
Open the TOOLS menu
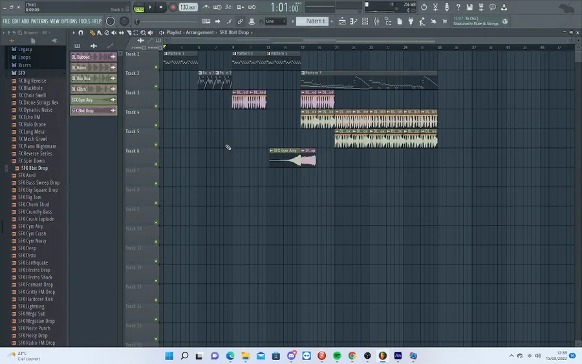(84, 21)
